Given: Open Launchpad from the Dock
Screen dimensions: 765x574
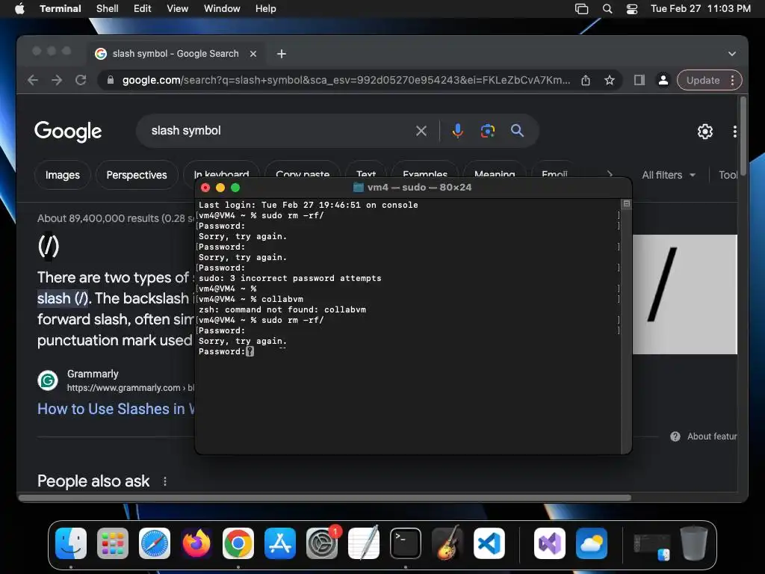Looking at the screenshot, I should click(x=113, y=543).
